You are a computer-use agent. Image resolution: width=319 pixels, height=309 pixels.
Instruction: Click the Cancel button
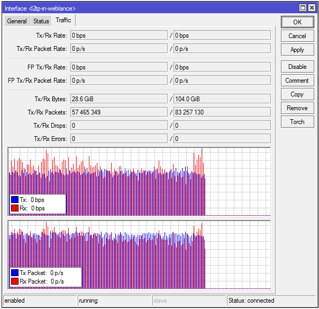click(x=297, y=36)
